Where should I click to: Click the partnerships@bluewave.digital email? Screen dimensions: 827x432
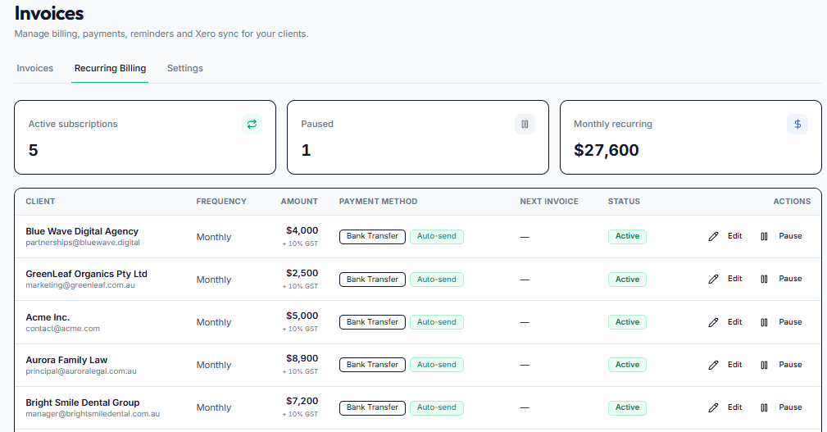[x=83, y=243]
